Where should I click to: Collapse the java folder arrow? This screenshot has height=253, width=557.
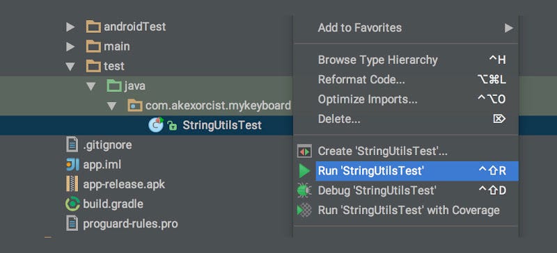click(91, 86)
